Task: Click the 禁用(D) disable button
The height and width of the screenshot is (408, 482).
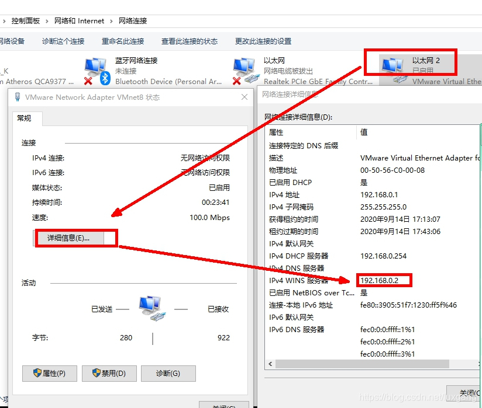Action: pos(109,374)
